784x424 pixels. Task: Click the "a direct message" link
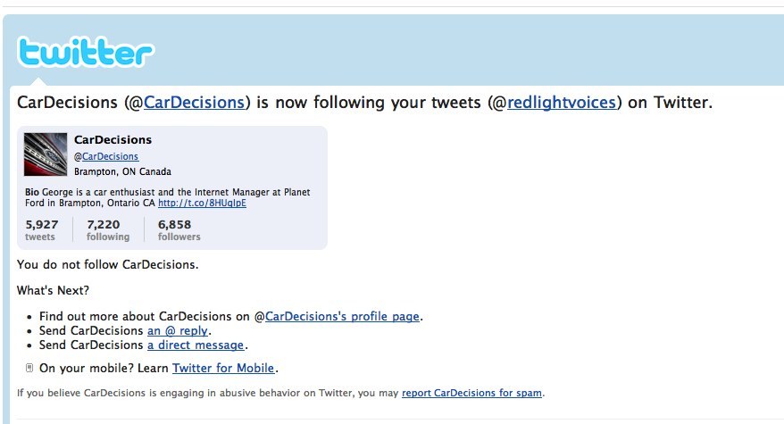coord(196,345)
